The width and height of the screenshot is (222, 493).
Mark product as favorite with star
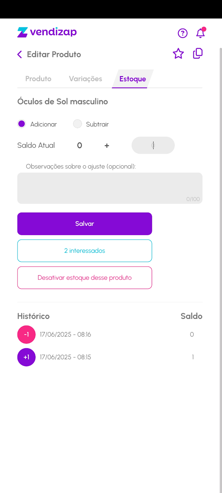coord(178,54)
